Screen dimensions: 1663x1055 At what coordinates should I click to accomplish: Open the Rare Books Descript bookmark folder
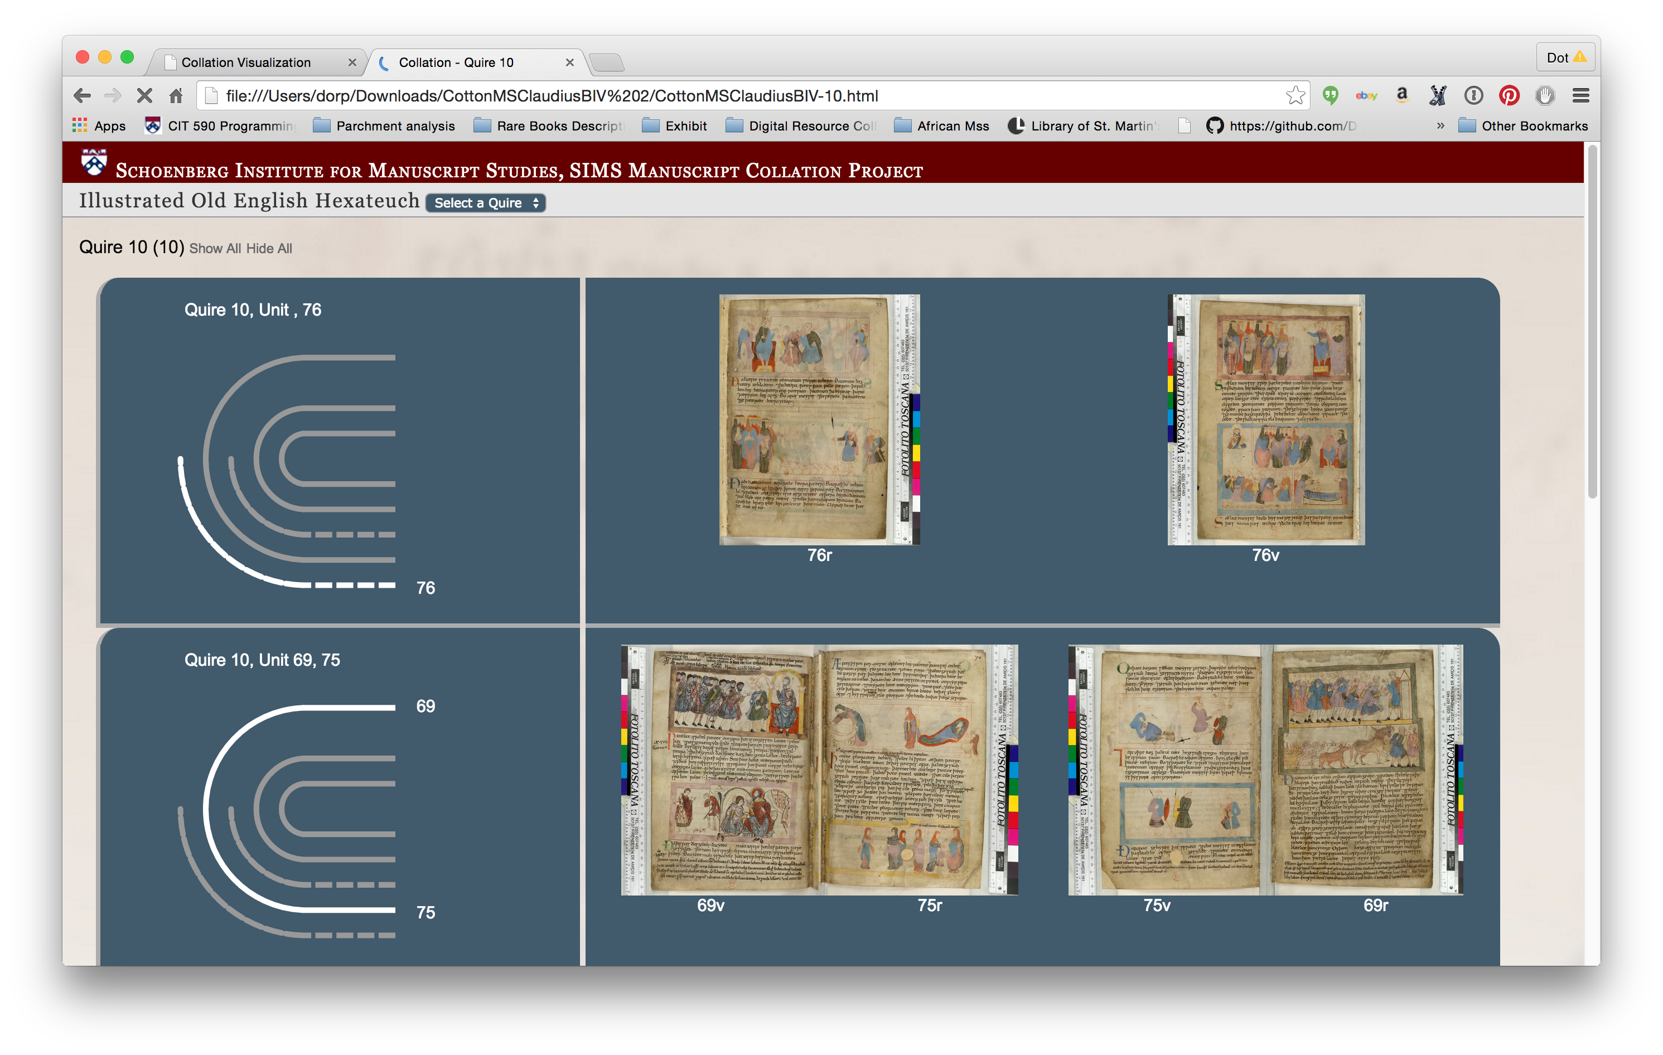coord(549,125)
